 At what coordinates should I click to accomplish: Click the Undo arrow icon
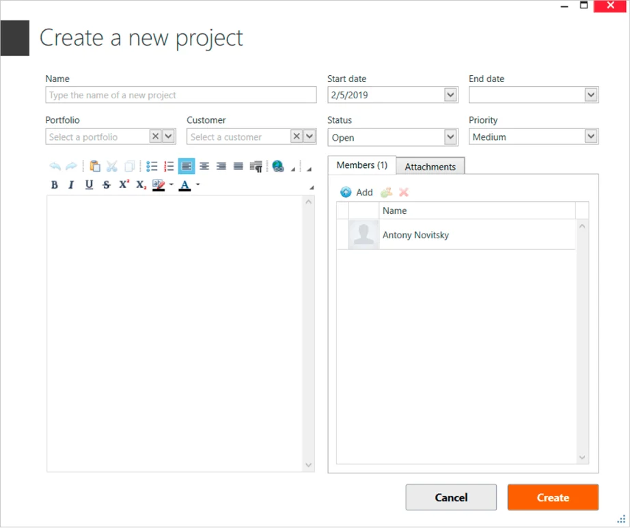coord(55,166)
